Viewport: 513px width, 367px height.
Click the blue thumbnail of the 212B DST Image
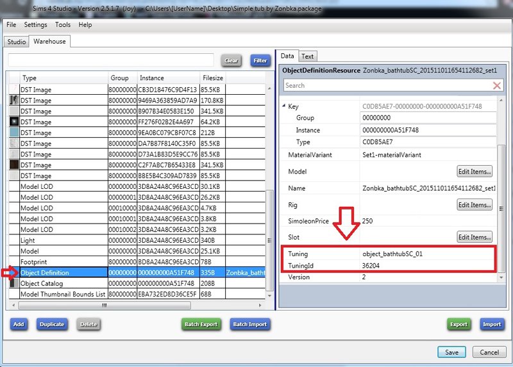coord(13,133)
